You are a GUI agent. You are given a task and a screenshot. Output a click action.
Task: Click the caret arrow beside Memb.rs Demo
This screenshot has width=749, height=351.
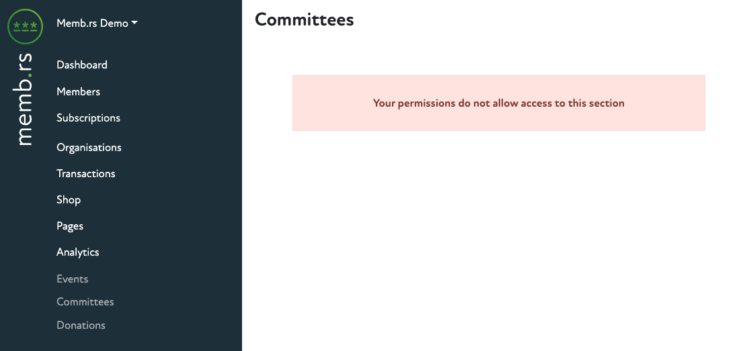click(x=134, y=23)
